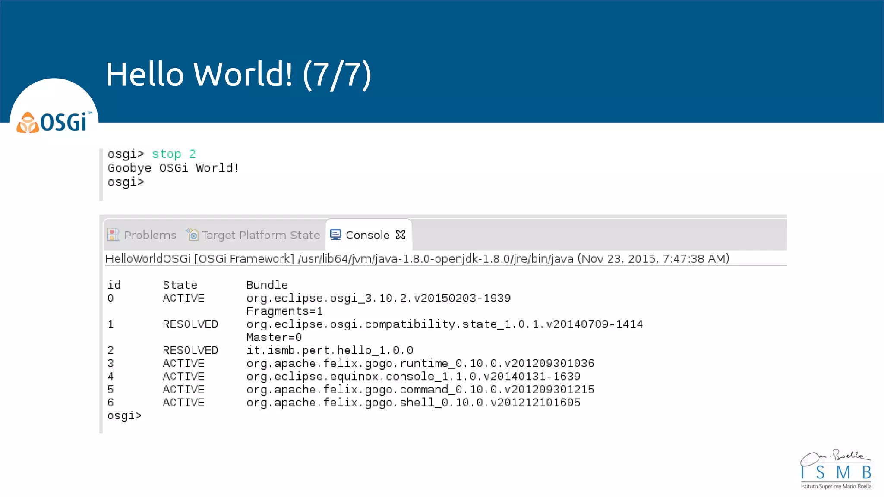Click RESOLVED state of bundle 1
The width and height of the screenshot is (884, 497).
coord(190,324)
